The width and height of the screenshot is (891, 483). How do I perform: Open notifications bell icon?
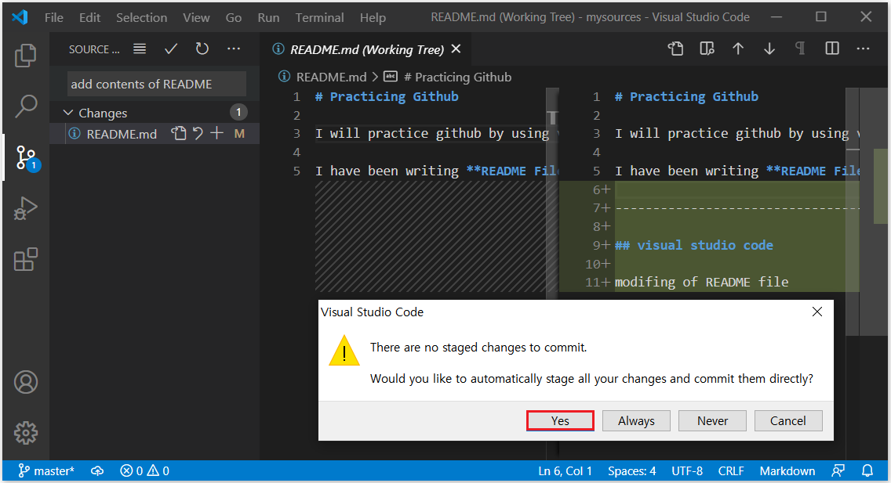pos(867,471)
